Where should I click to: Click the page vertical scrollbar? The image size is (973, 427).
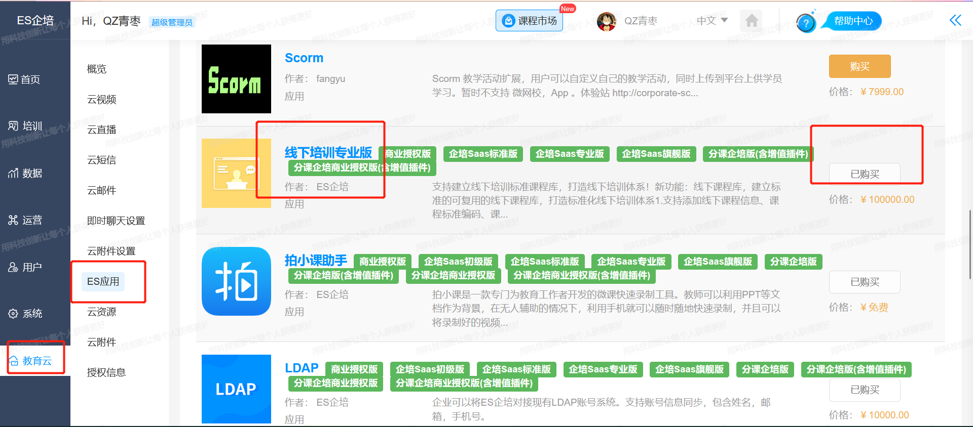pos(970,244)
